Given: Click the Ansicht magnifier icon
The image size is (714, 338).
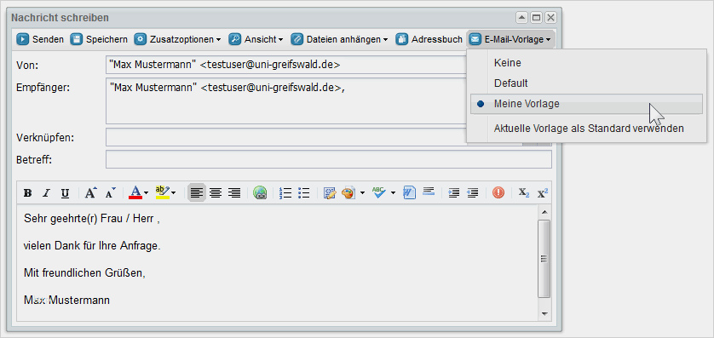Looking at the screenshot, I should 234,39.
